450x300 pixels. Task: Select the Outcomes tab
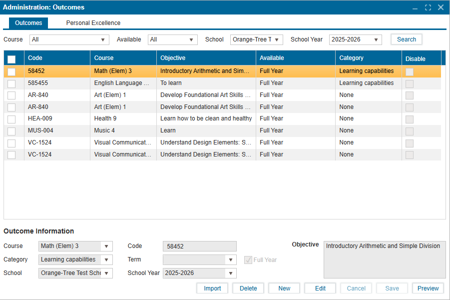pos(28,23)
